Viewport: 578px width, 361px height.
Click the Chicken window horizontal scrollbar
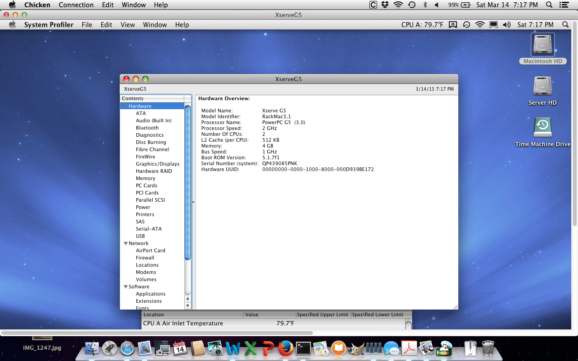(x=157, y=333)
